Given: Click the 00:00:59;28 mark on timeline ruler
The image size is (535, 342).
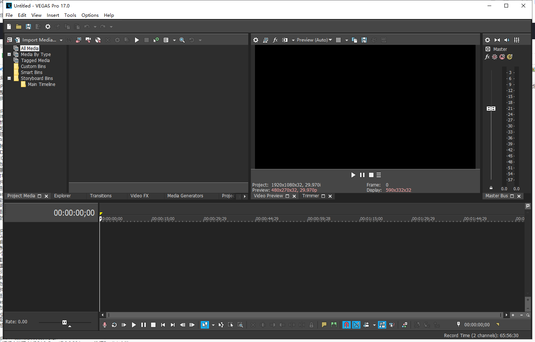Looking at the screenshot, I should [319, 219].
